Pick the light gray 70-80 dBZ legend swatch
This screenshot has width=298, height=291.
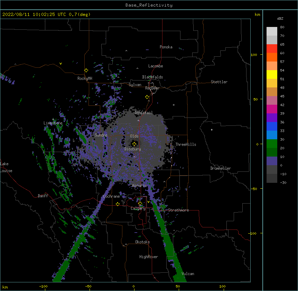pyautogui.click(x=272, y=31)
